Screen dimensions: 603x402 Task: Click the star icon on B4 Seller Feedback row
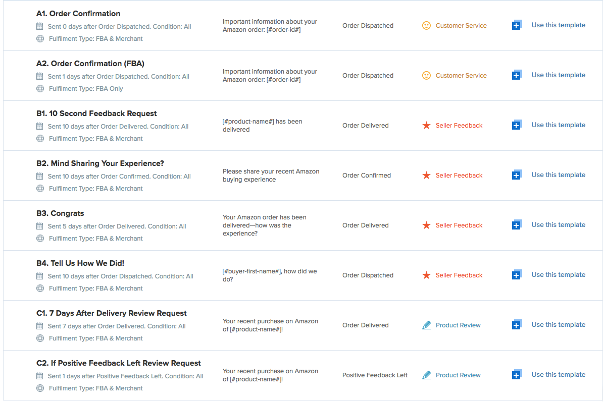tap(426, 275)
